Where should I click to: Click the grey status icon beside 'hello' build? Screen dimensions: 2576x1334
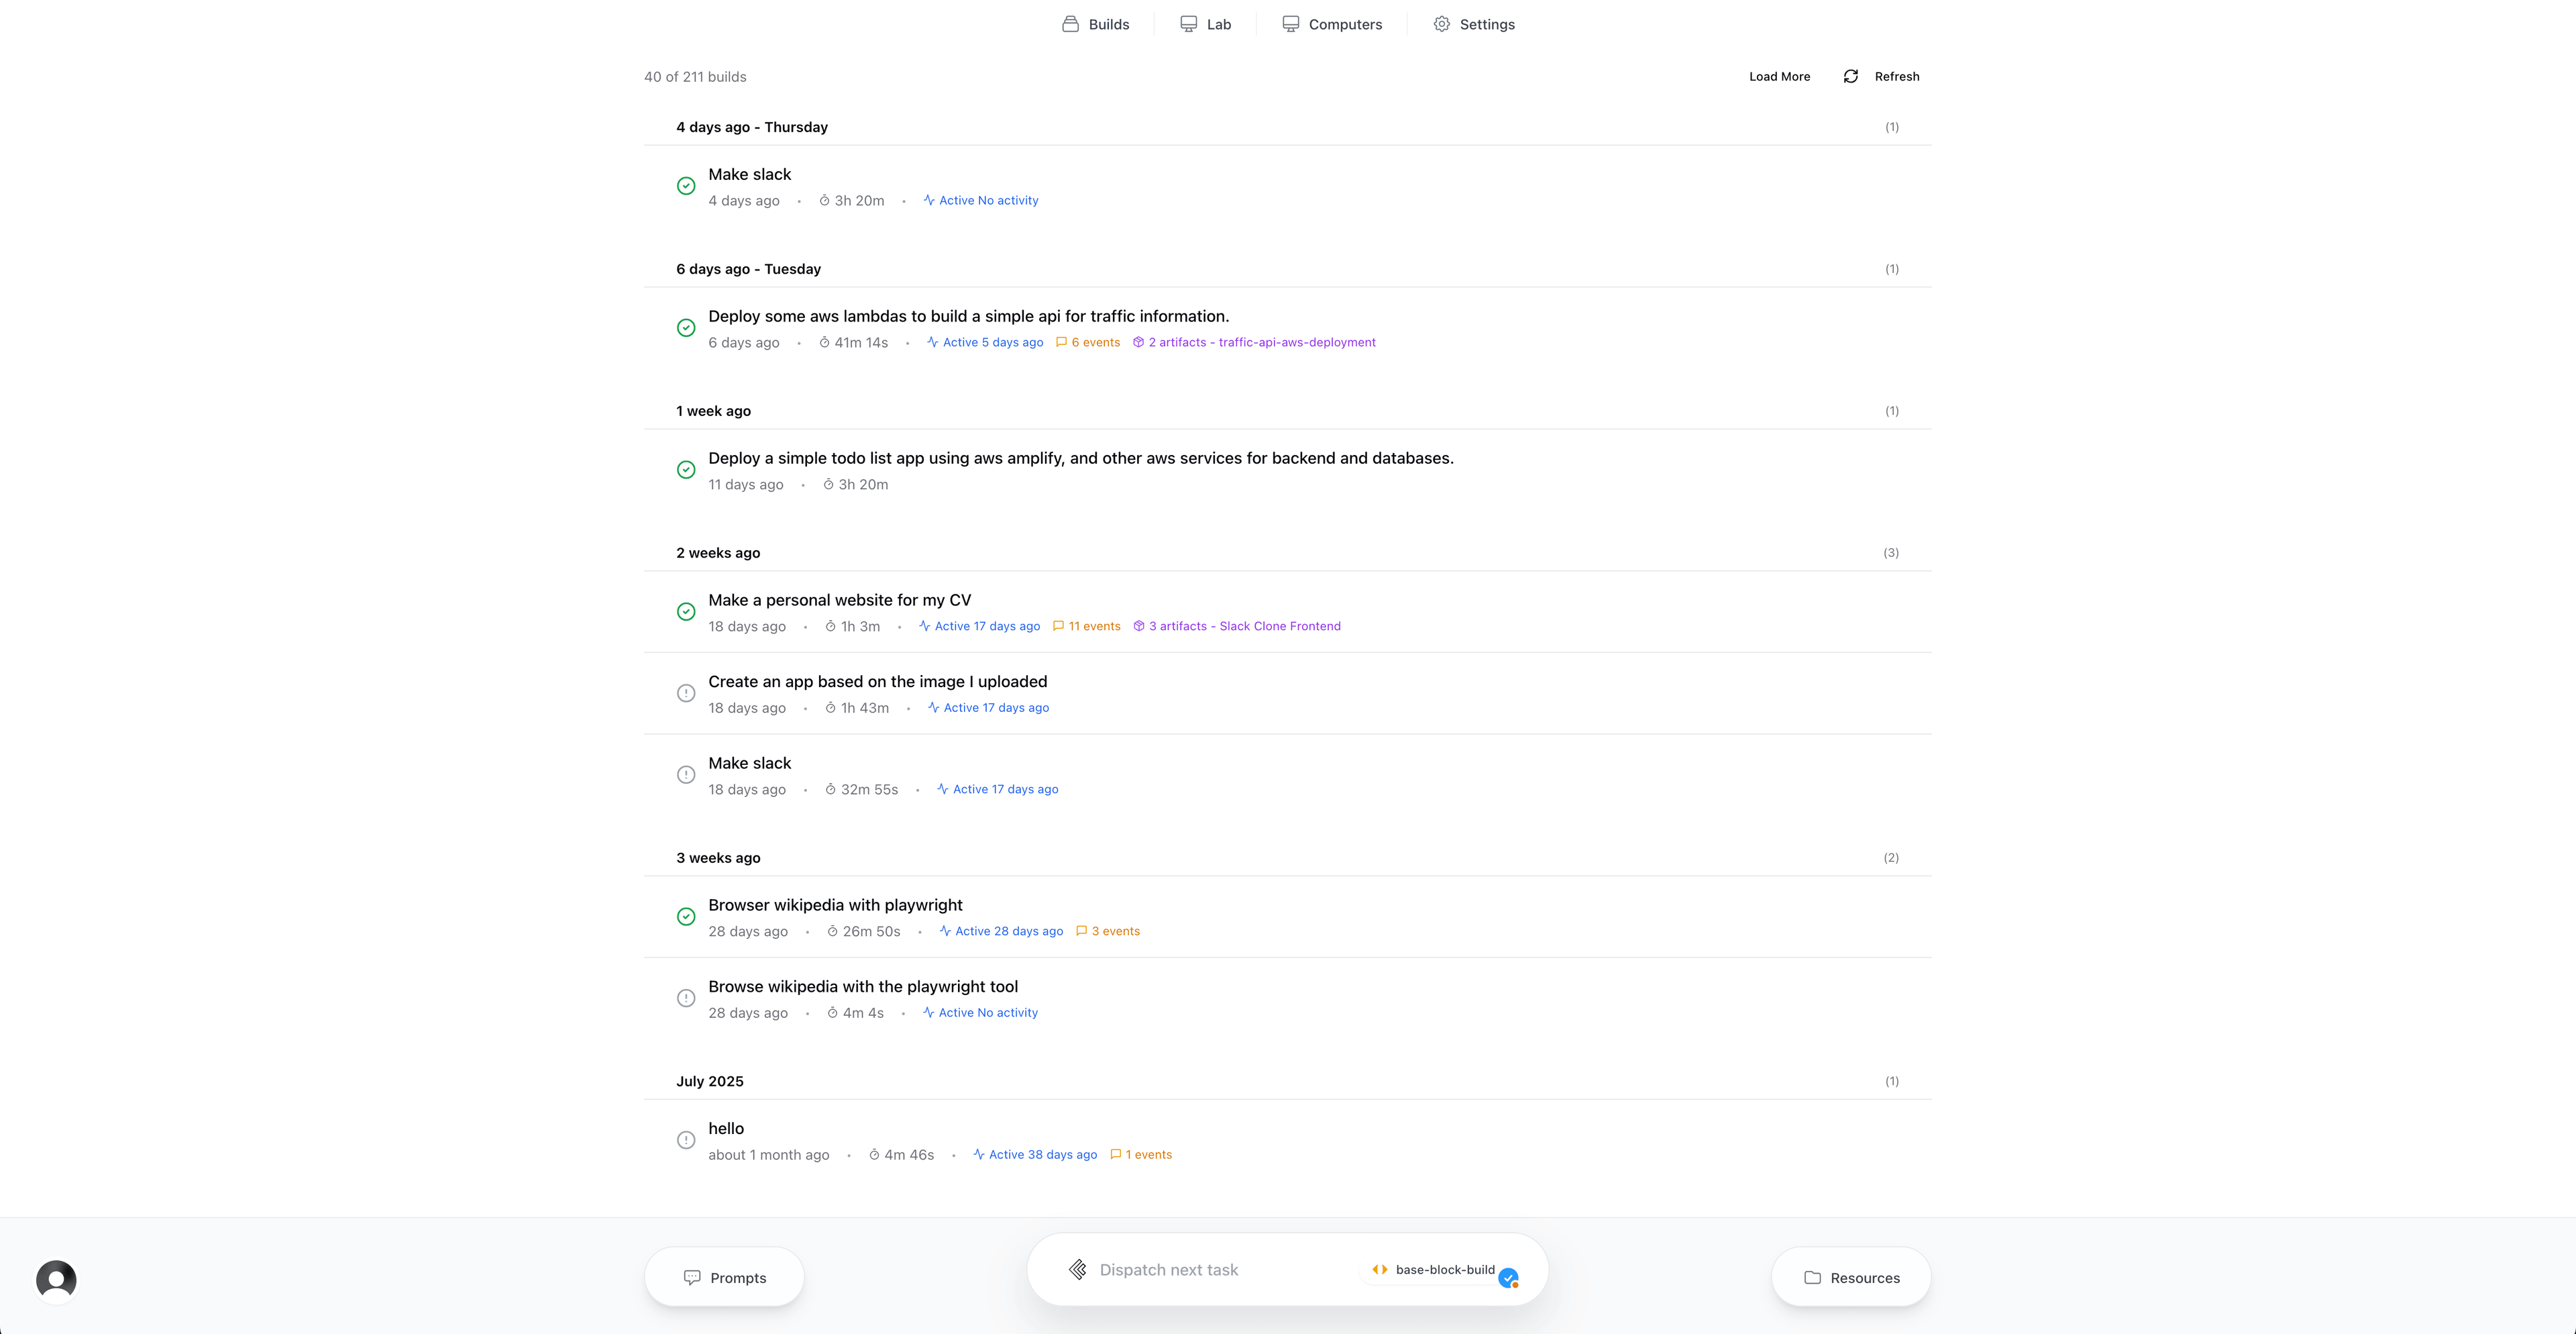coord(686,1140)
